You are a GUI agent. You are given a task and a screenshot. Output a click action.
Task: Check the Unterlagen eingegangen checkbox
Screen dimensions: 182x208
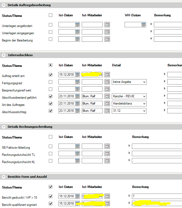(x=51, y=32)
